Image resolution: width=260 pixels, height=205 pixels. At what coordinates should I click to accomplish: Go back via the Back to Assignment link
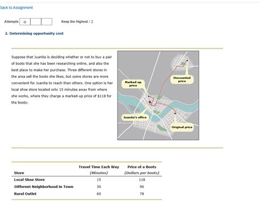(x=16, y=8)
